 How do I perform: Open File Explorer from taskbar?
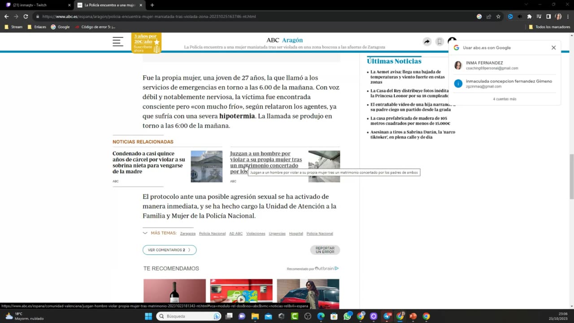255,316
